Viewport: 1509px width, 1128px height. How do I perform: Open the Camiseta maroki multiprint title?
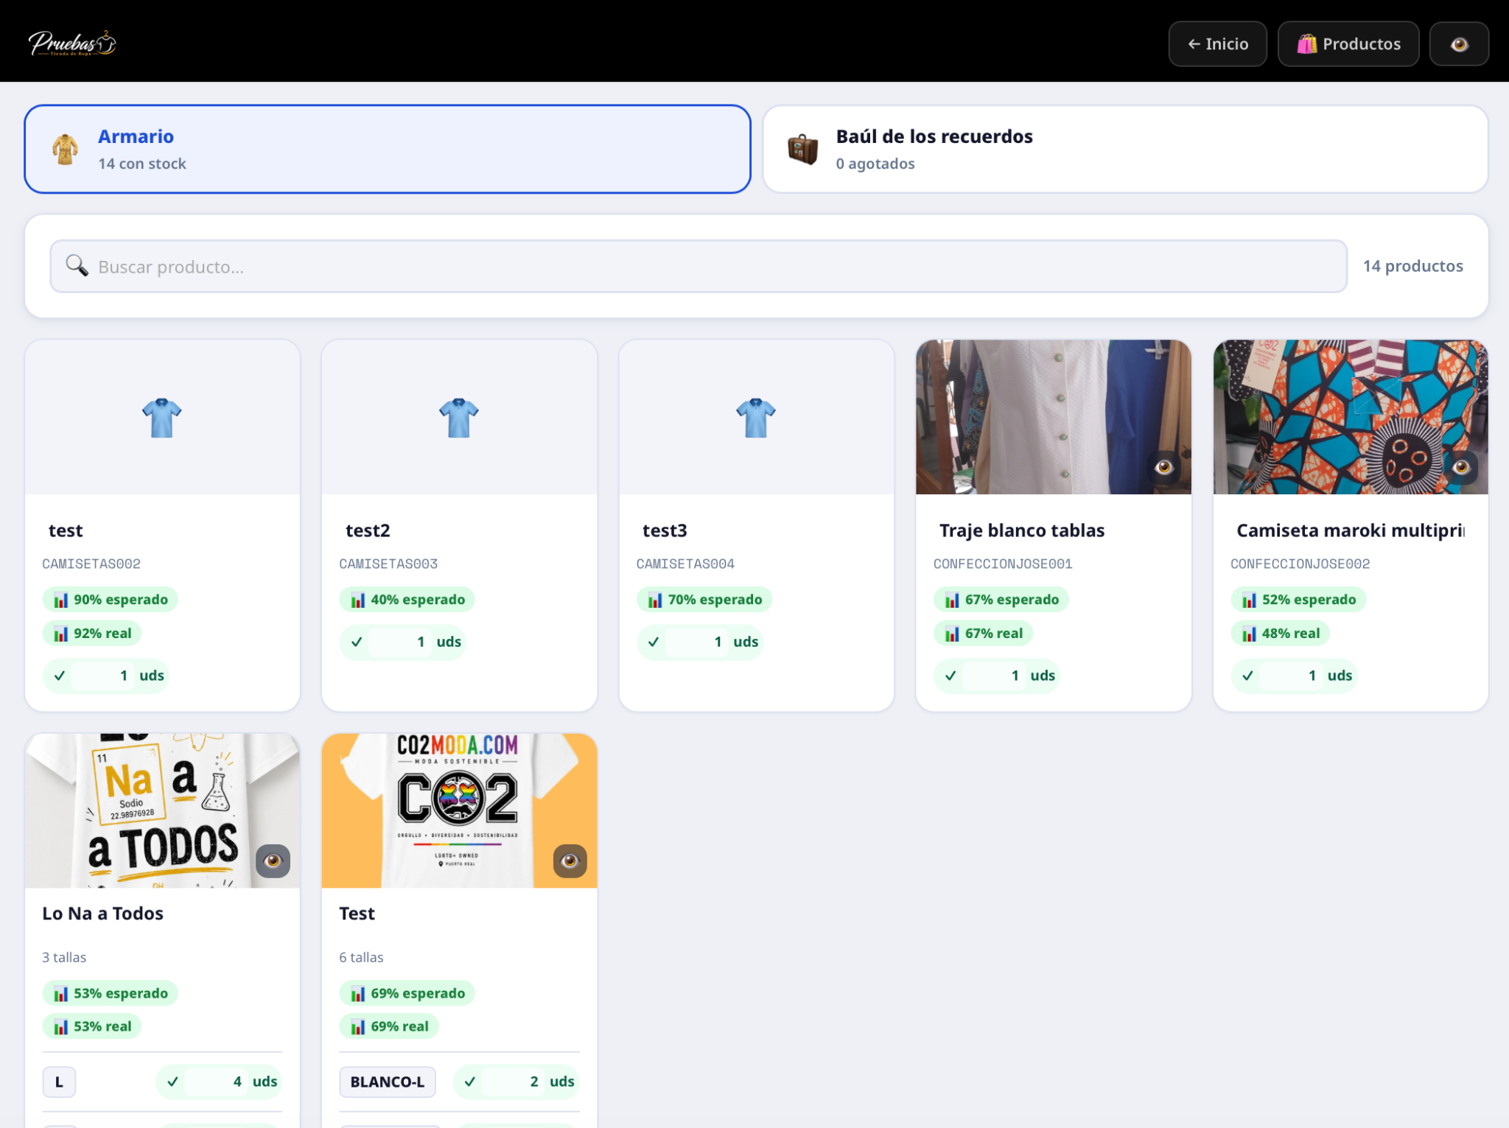pyautogui.click(x=1351, y=530)
